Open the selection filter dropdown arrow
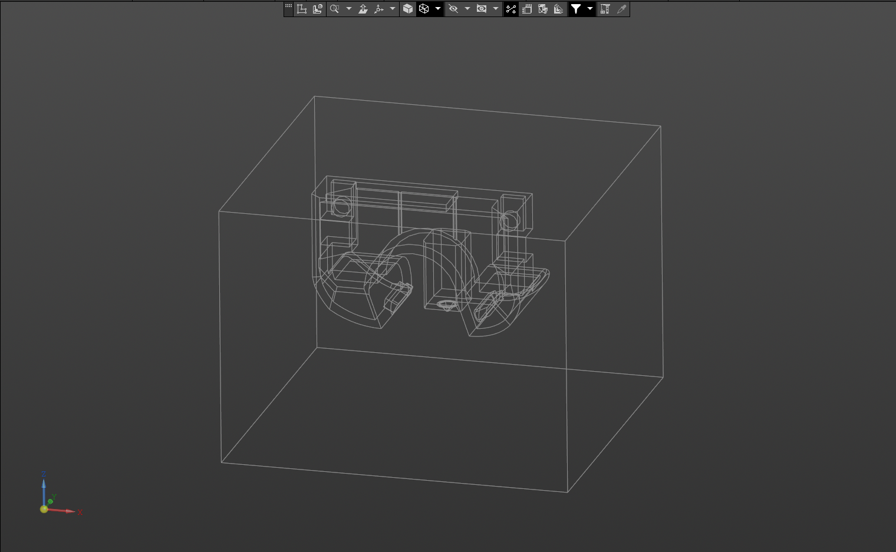Screen dimensions: 896x552 pyautogui.click(x=590, y=9)
